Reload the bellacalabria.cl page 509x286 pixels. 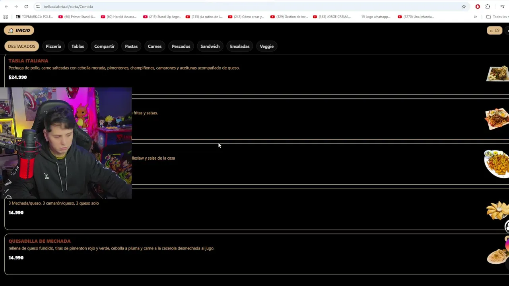(26, 6)
